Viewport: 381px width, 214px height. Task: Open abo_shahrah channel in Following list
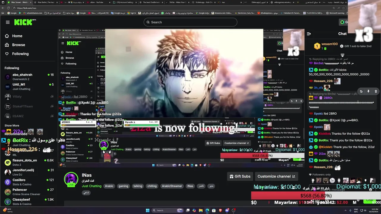coord(29,77)
